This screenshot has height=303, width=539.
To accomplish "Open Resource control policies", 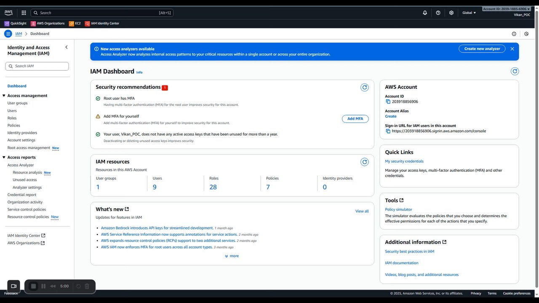I will click(28, 217).
